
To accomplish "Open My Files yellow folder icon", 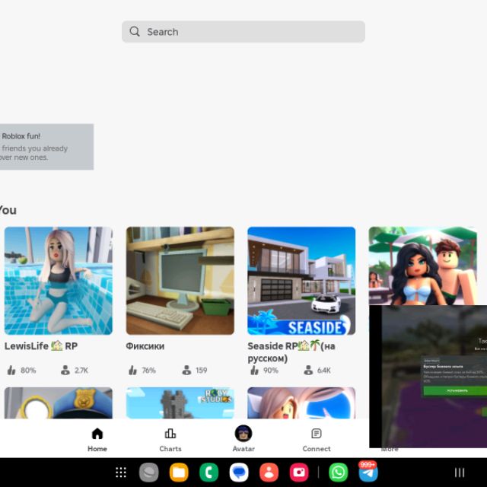I will [x=179, y=473].
